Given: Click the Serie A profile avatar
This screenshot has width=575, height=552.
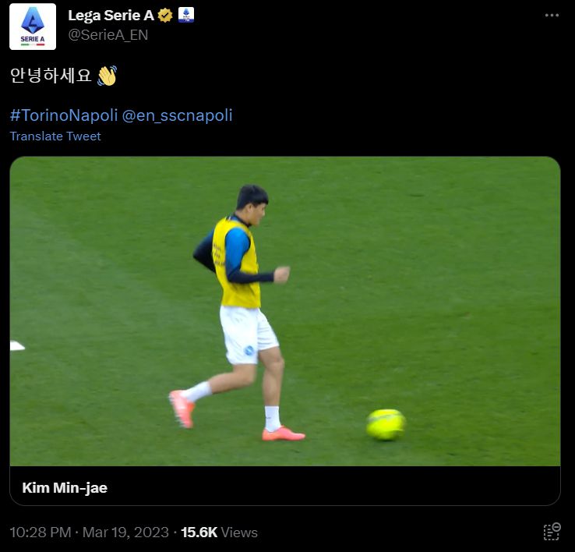Looking at the screenshot, I should coord(33,27).
